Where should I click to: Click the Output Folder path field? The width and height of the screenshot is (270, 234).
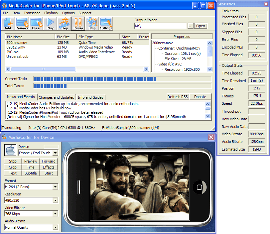click(x=160, y=26)
